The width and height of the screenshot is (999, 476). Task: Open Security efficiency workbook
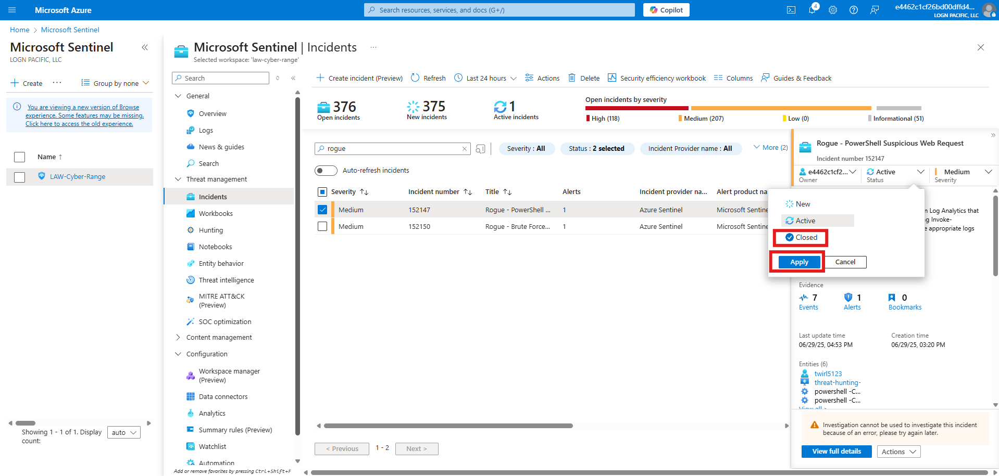point(657,78)
